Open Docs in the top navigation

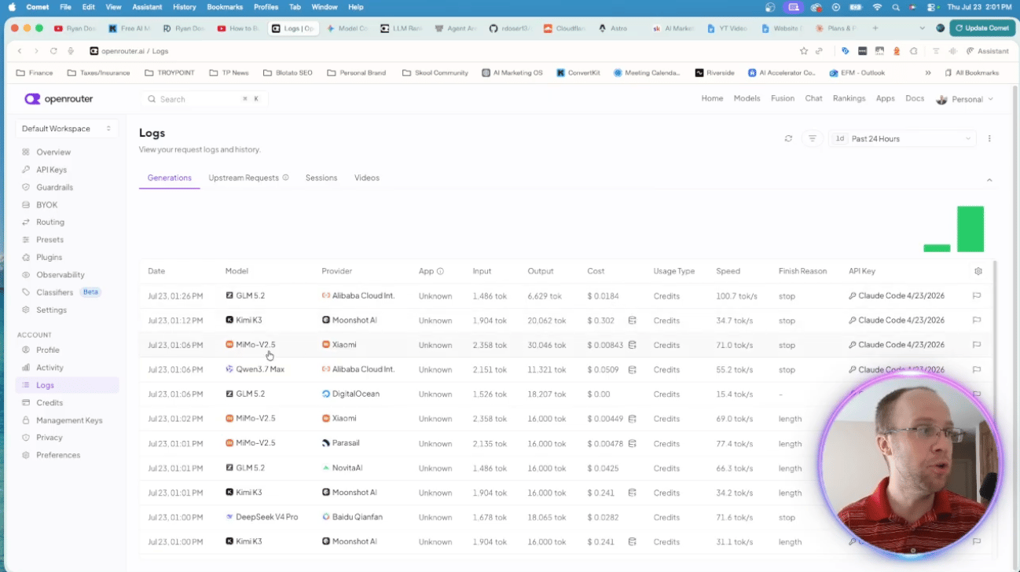tap(915, 99)
